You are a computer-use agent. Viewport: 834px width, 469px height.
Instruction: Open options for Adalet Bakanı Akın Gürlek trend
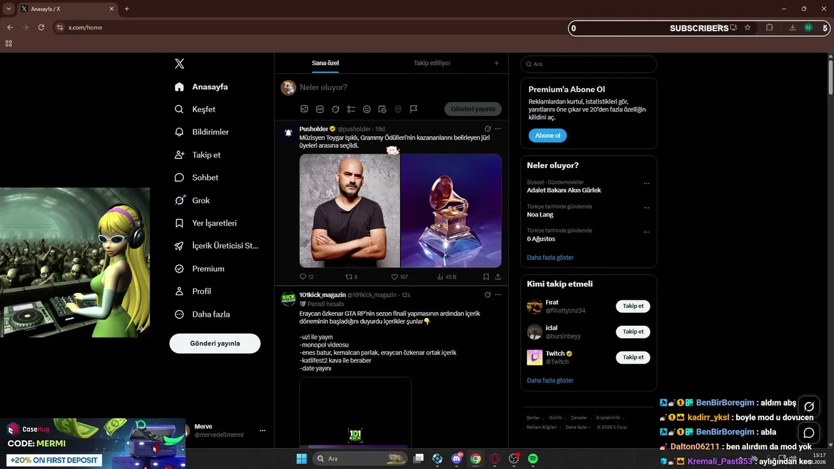pyautogui.click(x=646, y=184)
